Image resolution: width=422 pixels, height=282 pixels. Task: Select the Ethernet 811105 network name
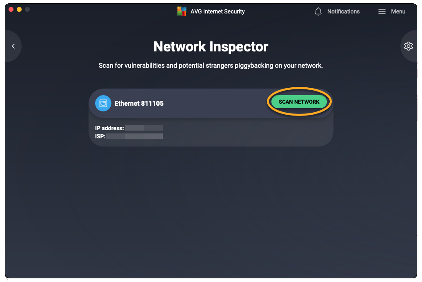(139, 103)
